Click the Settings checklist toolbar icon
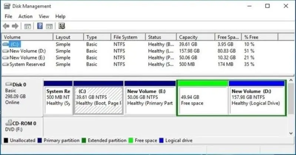Screen dimensions: 296x155 click(x=62, y=26)
